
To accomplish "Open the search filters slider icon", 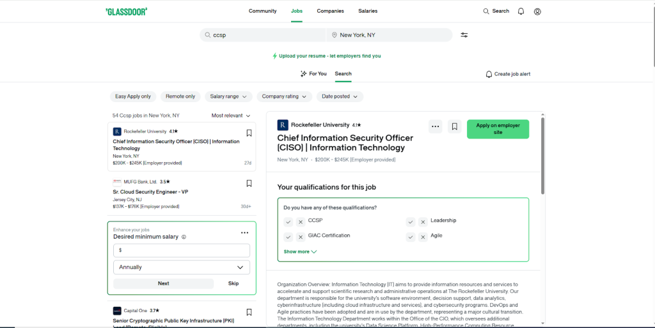I will [x=464, y=35].
